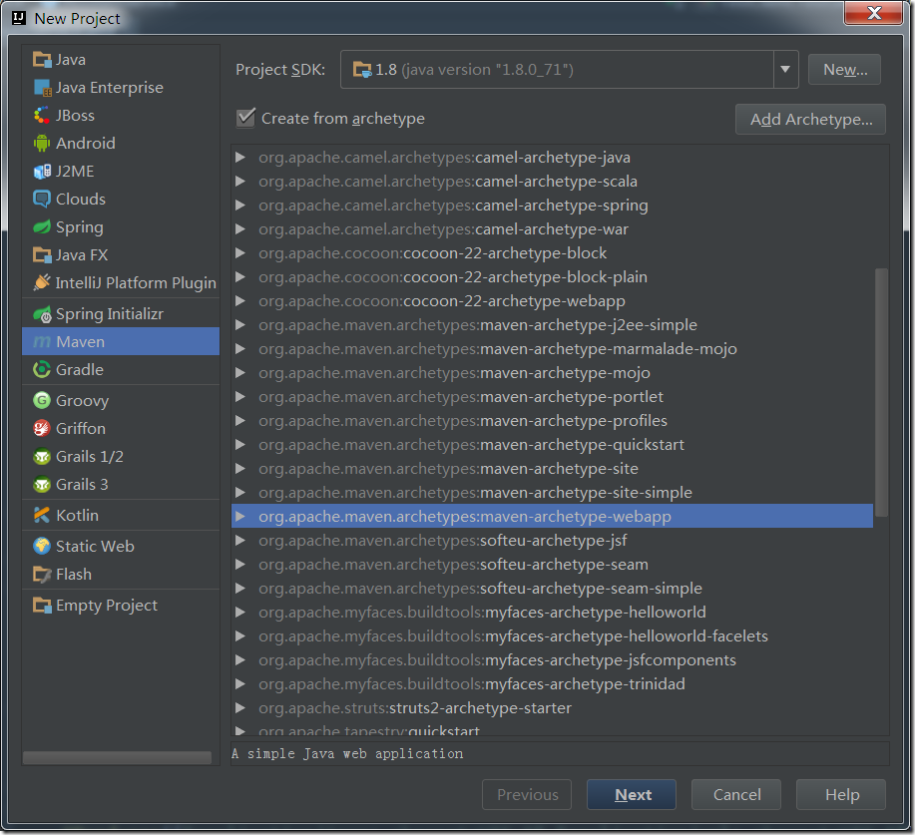
Task: Click the vertical scrollbar of archetype list
Action: (881, 392)
